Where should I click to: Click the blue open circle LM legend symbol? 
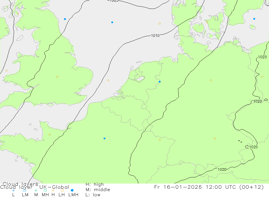click(x=24, y=190)
